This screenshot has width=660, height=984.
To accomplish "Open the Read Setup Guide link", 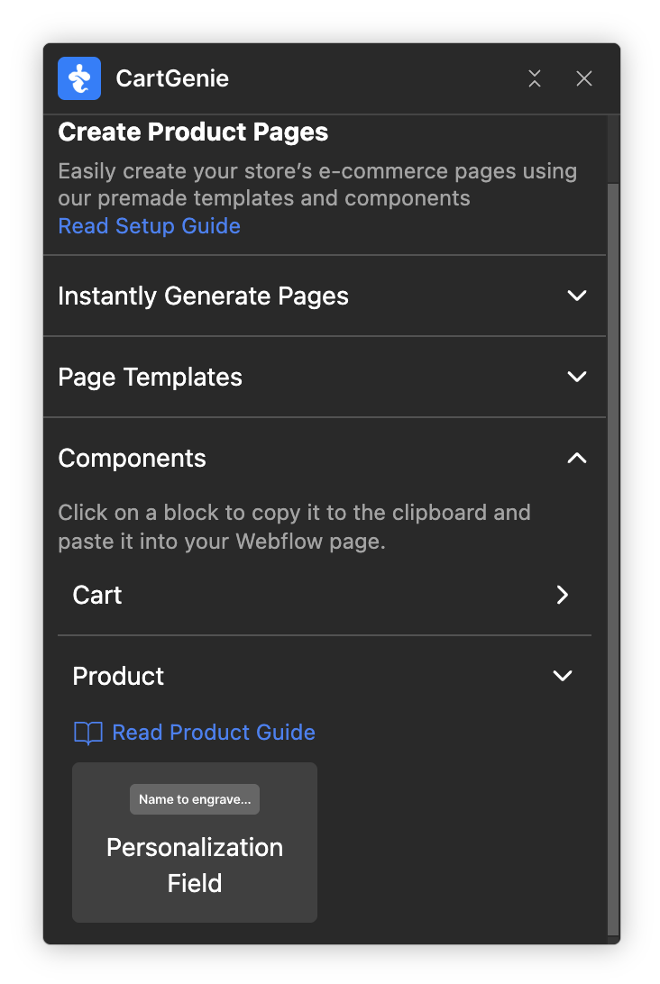I will coord(149,225).
